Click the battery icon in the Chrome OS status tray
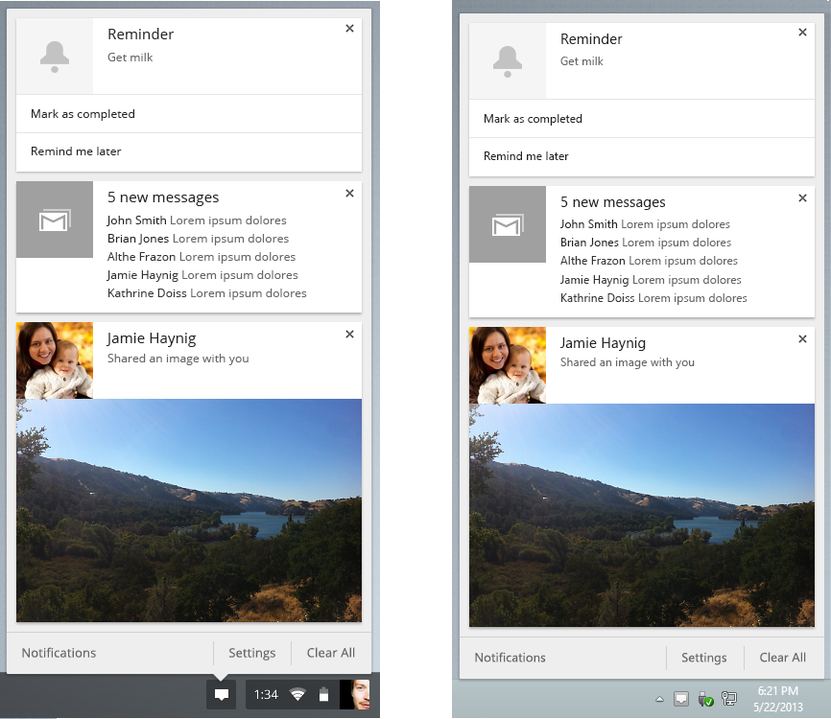The image size is (831, 719). (323, 694)
